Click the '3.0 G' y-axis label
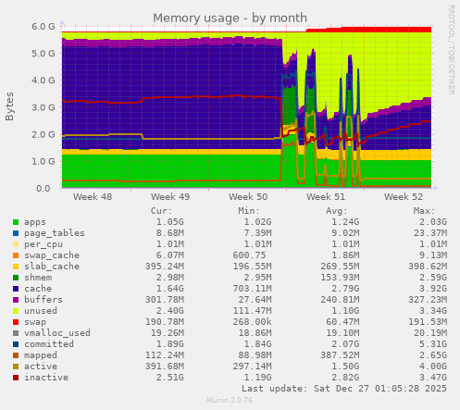Viewport: 460px width, 410px height. point(44,107)
